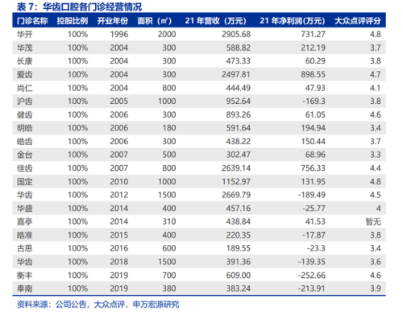Select the 沪齿 net profit -169.3
This screenshot has height=315, width=403.
314,102
